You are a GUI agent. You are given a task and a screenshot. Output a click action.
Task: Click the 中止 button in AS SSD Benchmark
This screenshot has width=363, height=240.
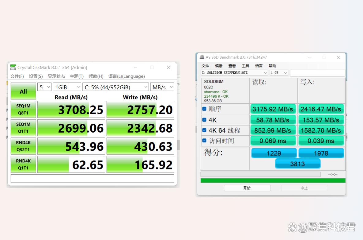(304, 188)
